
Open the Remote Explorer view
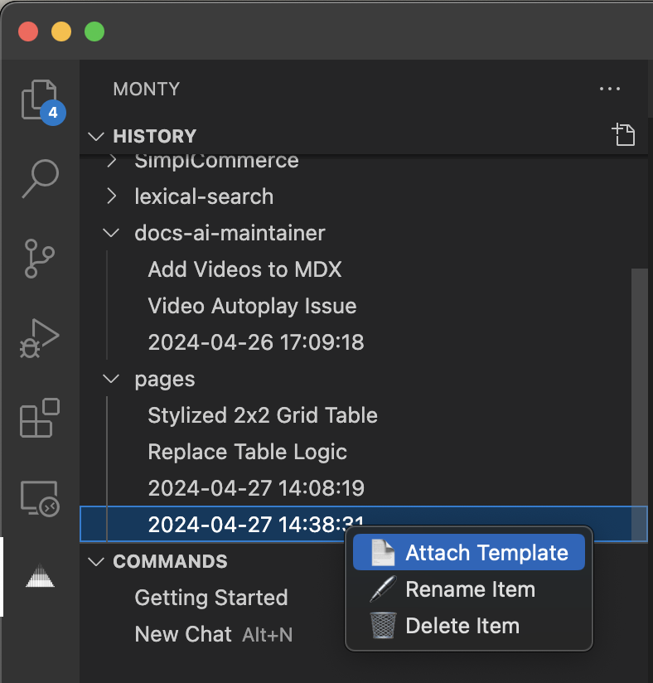[x=40, y=498]
